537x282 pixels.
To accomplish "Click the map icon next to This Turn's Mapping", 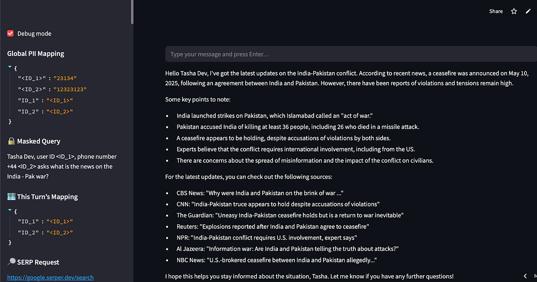I will coord(10,196).
